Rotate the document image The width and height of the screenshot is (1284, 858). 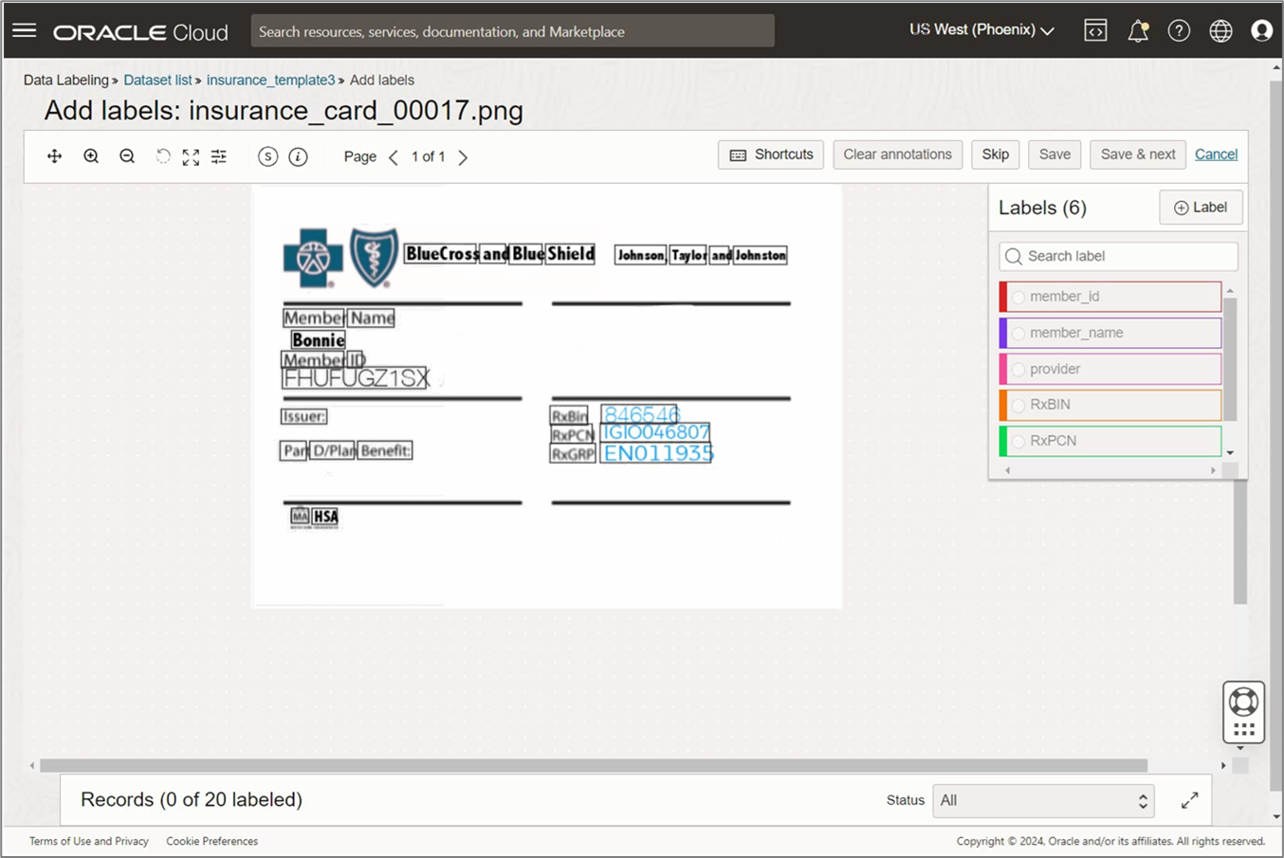coord(163,156)
